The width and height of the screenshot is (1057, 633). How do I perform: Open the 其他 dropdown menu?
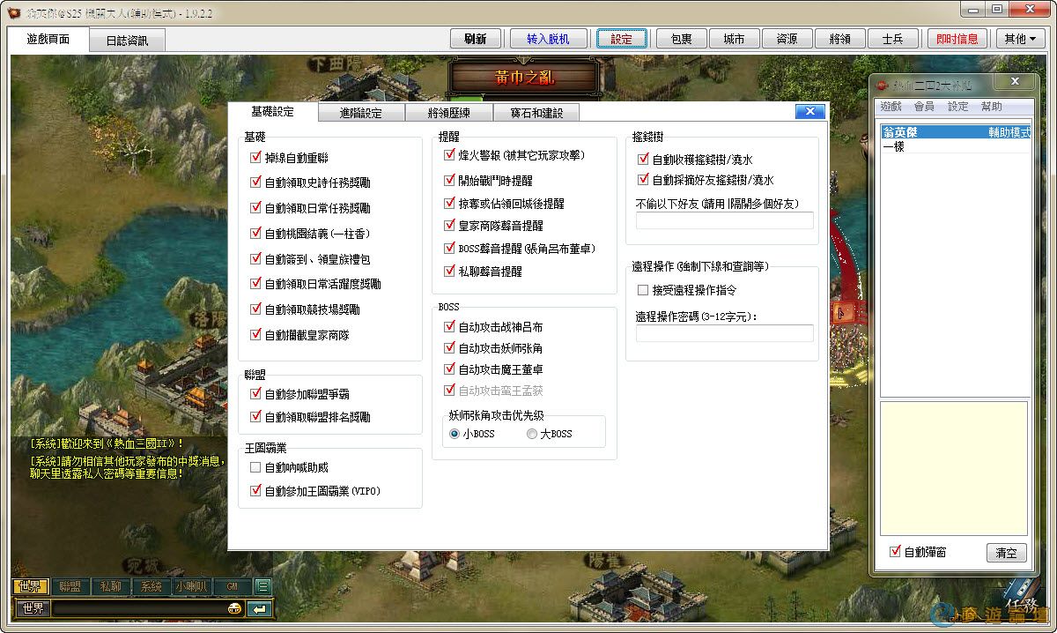[1020, 39]
